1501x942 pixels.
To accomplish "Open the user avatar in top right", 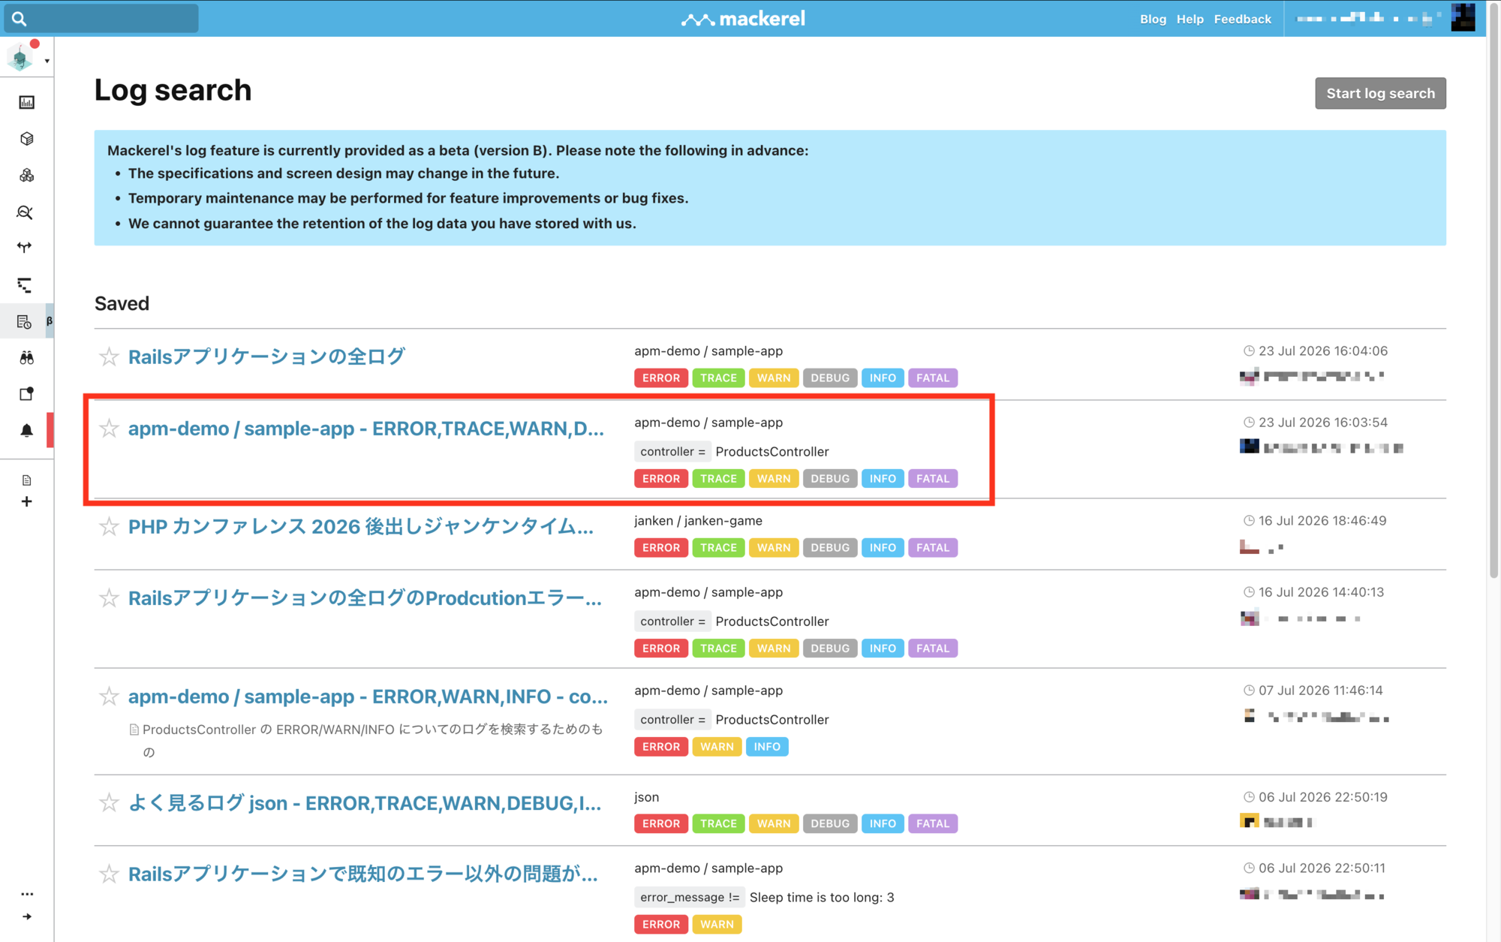I will tap(1463, 18).
